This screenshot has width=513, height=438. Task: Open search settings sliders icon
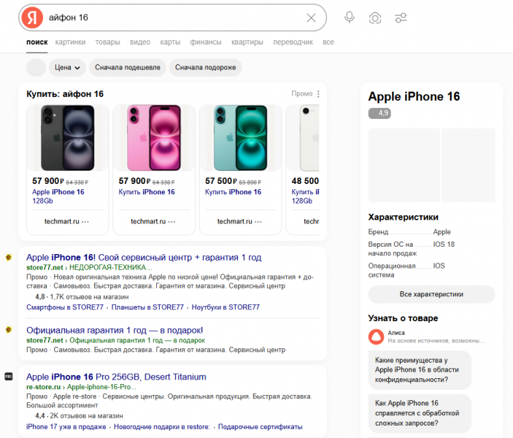401,18
